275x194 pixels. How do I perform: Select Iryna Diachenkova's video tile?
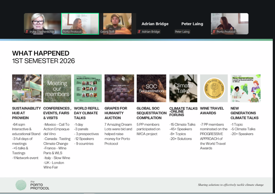click(42, 24)
